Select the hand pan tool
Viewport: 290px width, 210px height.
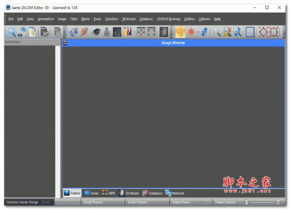coord(180,32)
